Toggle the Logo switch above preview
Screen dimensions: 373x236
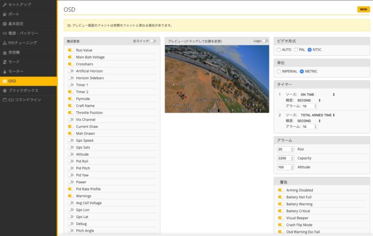point(265,40)
